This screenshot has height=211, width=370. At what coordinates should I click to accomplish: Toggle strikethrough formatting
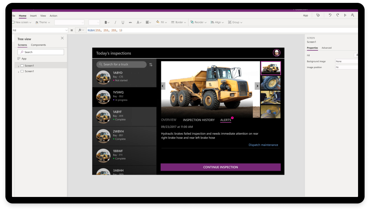(x=130, y=22)
